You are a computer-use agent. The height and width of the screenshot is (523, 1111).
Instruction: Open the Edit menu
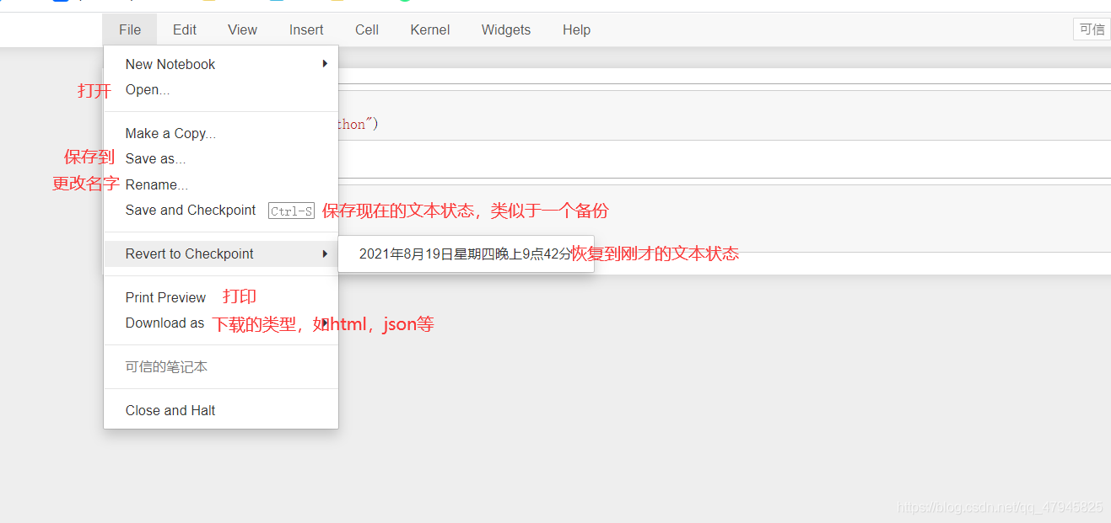click(x=185, y=30)
